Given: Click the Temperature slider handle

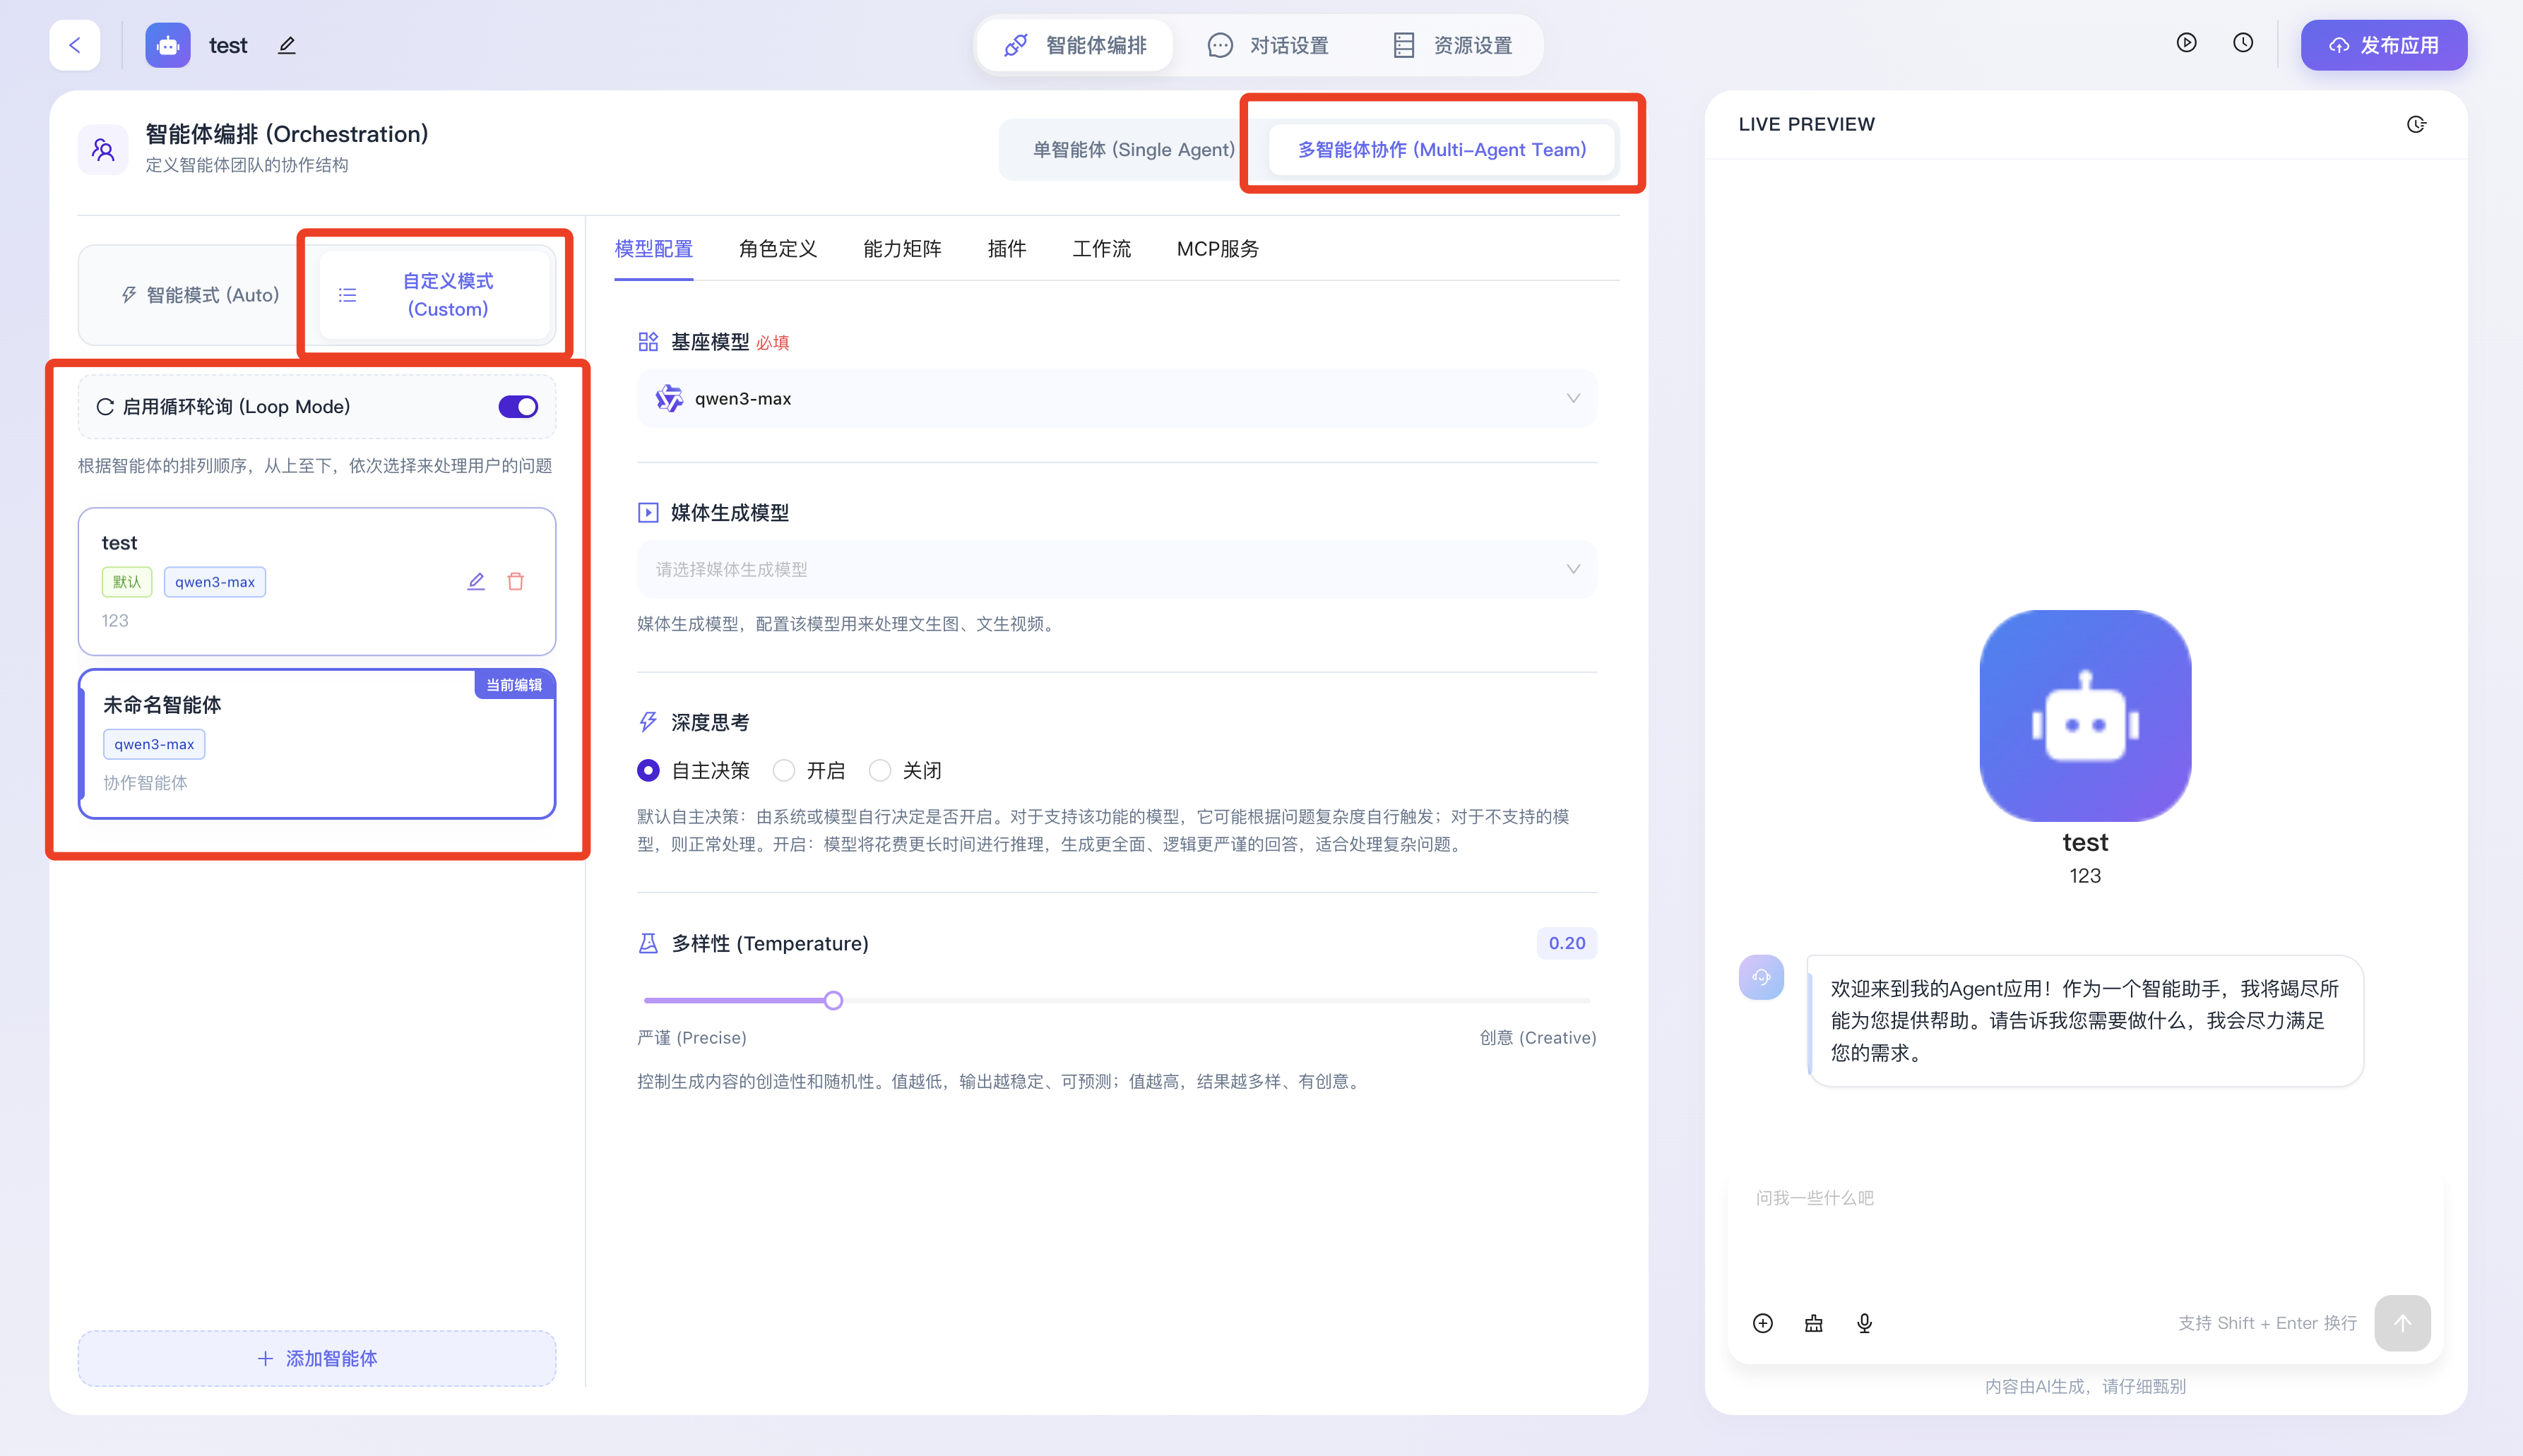Looking at the screenshot, I should click(x=833, y=1000).
